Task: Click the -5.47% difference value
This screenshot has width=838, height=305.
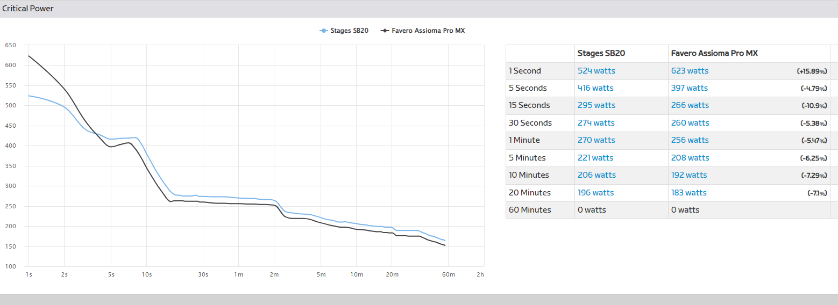Action: point(814,141)
